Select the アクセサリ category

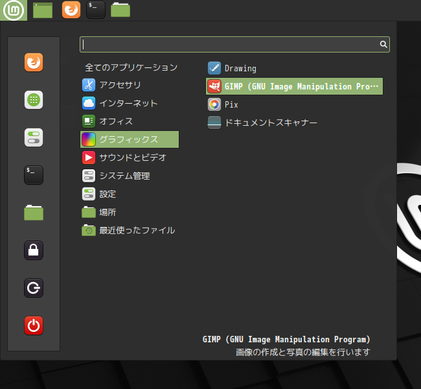(x=130, y=85)
